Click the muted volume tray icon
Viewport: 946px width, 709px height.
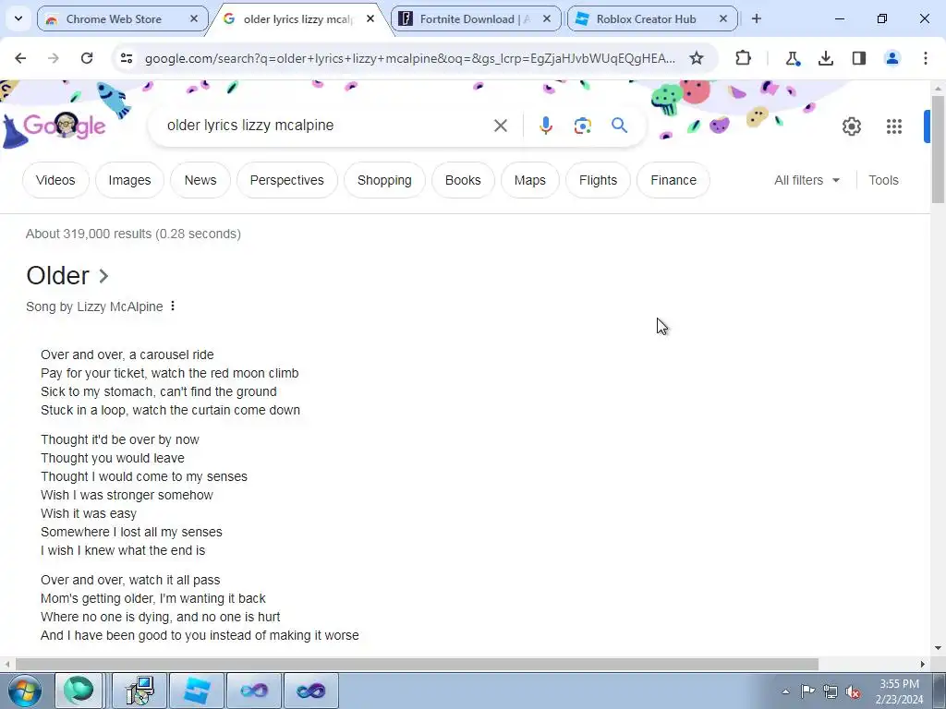pos(853,691)
